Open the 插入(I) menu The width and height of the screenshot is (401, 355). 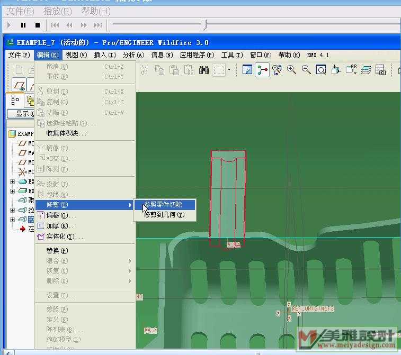click(105, 55)
